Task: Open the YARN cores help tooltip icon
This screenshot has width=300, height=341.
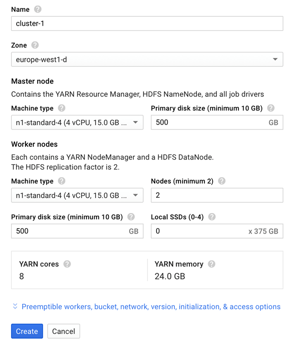Action: point(67,264)
